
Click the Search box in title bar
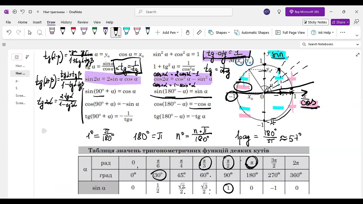coord(183,12)
